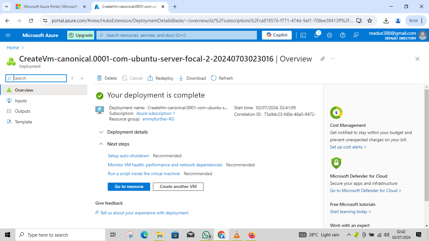Open the more options ellipsis beside the title

pos(333,59)
